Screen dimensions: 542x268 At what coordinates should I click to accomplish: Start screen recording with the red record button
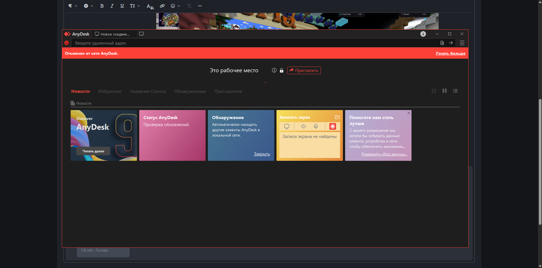tap(333, 126)
